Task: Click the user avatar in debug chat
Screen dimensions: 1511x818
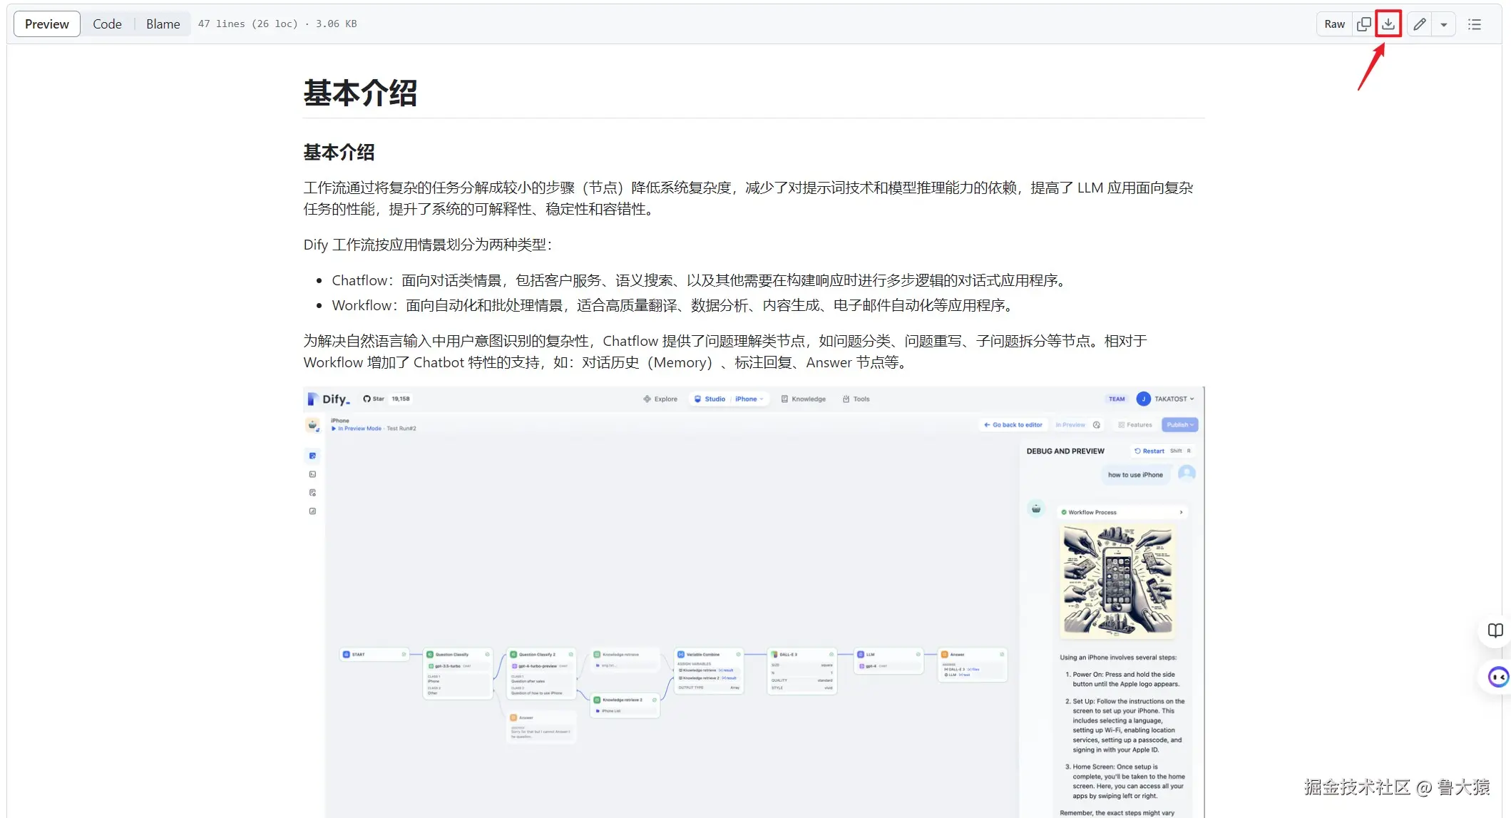Action: coord(1187,474)
